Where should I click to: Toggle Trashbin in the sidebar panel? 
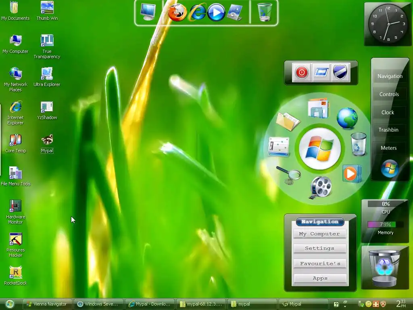(x=388, y=130)
